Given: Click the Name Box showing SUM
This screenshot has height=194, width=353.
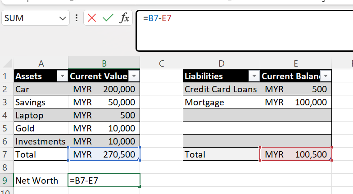Looking at the screenshot, I should [x=29, y=18].
